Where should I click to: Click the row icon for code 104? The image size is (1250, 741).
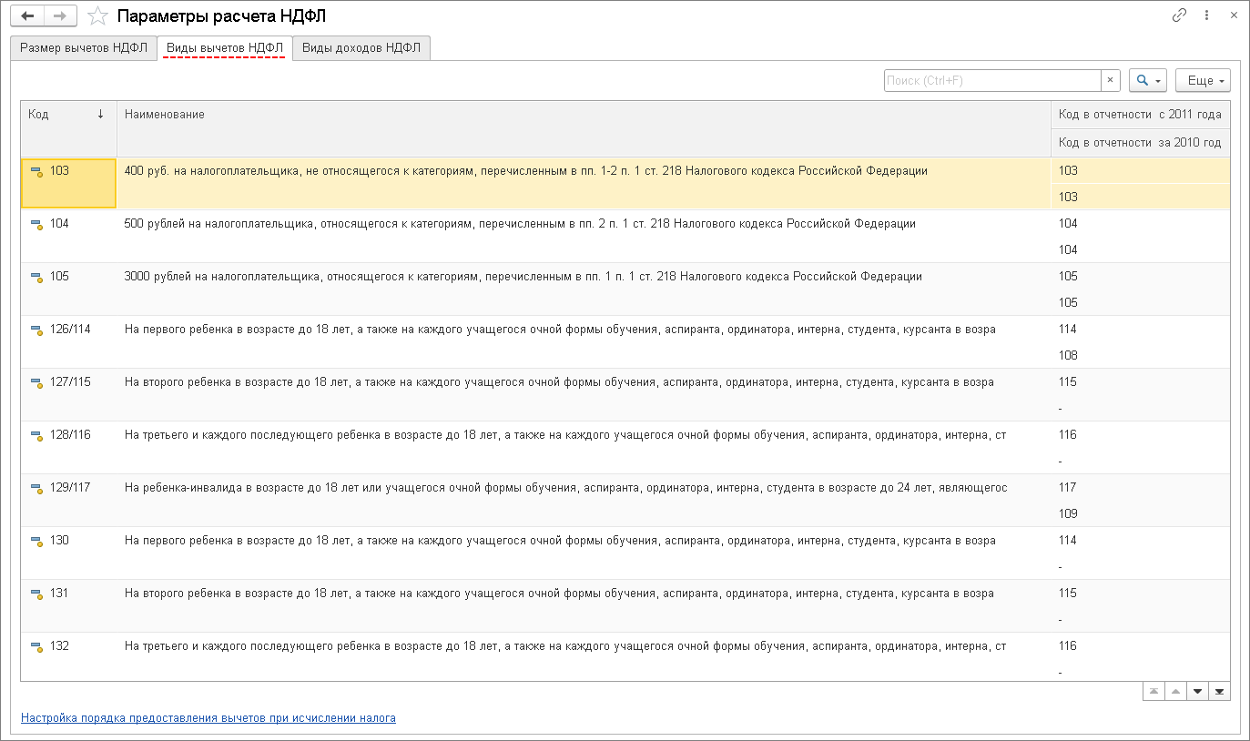36,224
